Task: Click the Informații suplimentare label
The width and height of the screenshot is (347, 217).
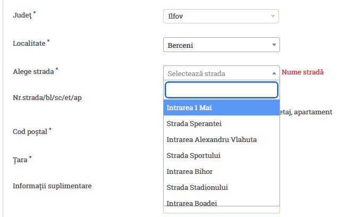Action: [52, 186]
